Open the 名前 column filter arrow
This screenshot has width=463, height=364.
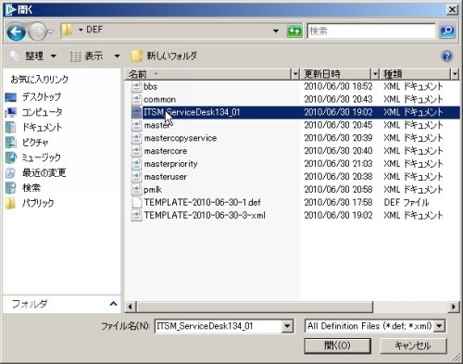click(295, 74)
